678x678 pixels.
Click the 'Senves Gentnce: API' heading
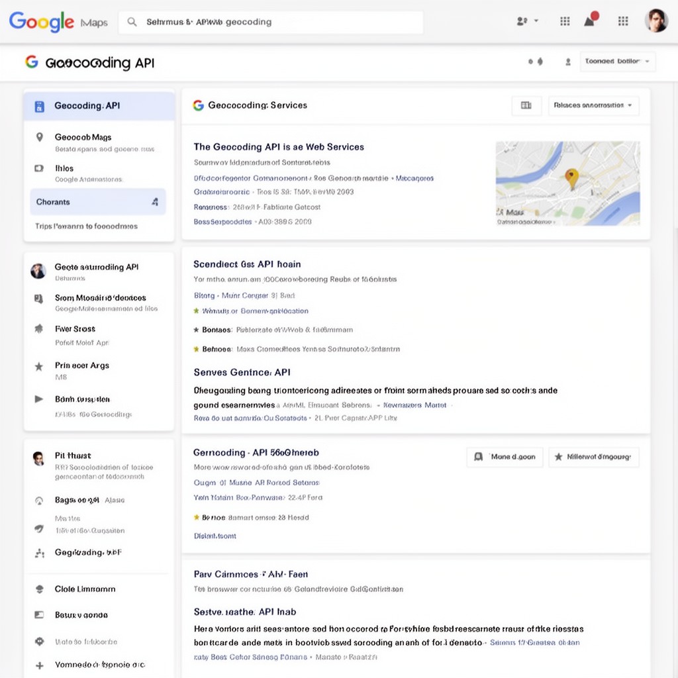pos(242,372)
